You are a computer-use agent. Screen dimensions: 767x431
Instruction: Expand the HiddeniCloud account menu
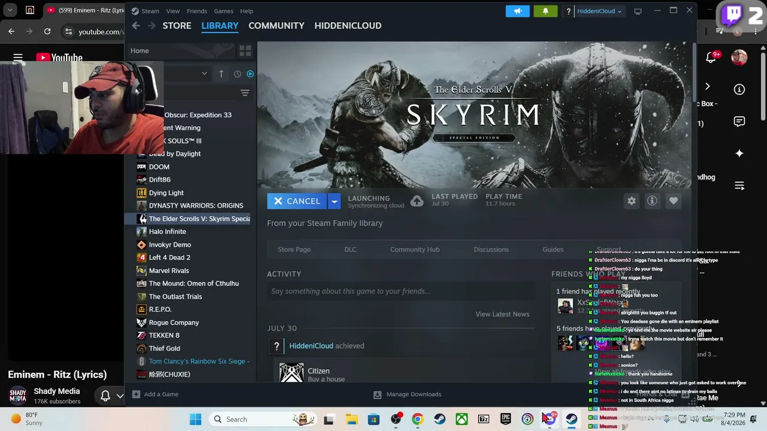[x=599, y=11]
